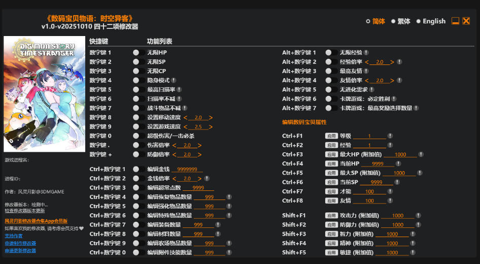Enable the 无限HP toggle

click(x=139, y=52)
